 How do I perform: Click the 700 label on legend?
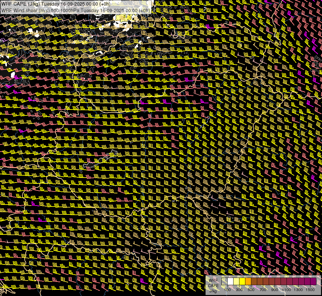[x=263, y=290]
